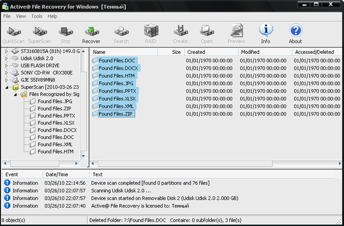The width and height of the screenshot is (344, 226).
Task: Sort file list by Name column
Action: [124, 52]
